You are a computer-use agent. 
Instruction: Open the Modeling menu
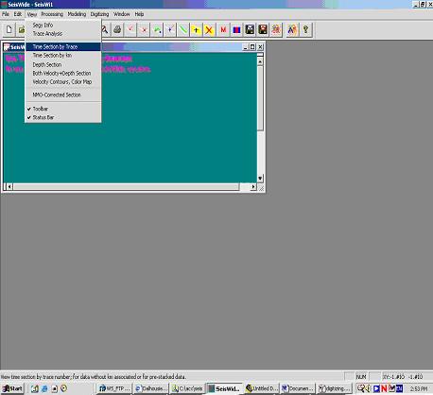pyautogui.click(x=77, y=14)
